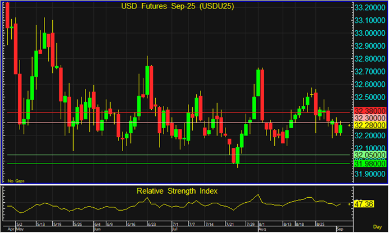Click the Aug month label on date axis
Image resolution: width=389 pixels, height=233 pixels.
click(262, 230)
